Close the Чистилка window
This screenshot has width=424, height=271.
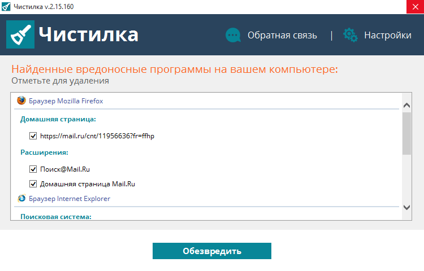(415, 7)
